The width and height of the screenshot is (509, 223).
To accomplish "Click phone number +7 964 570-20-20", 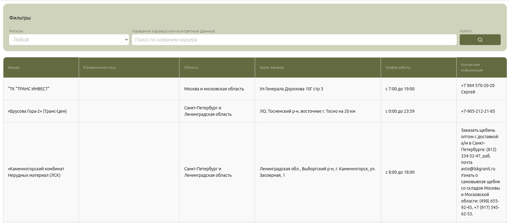I will click(477, 85).
